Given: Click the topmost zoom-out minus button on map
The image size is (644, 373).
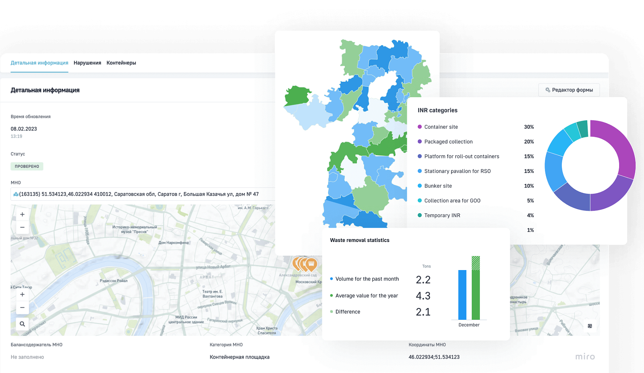Looking at the screenshot, I should pyautogui.click(x=22, y=227).
